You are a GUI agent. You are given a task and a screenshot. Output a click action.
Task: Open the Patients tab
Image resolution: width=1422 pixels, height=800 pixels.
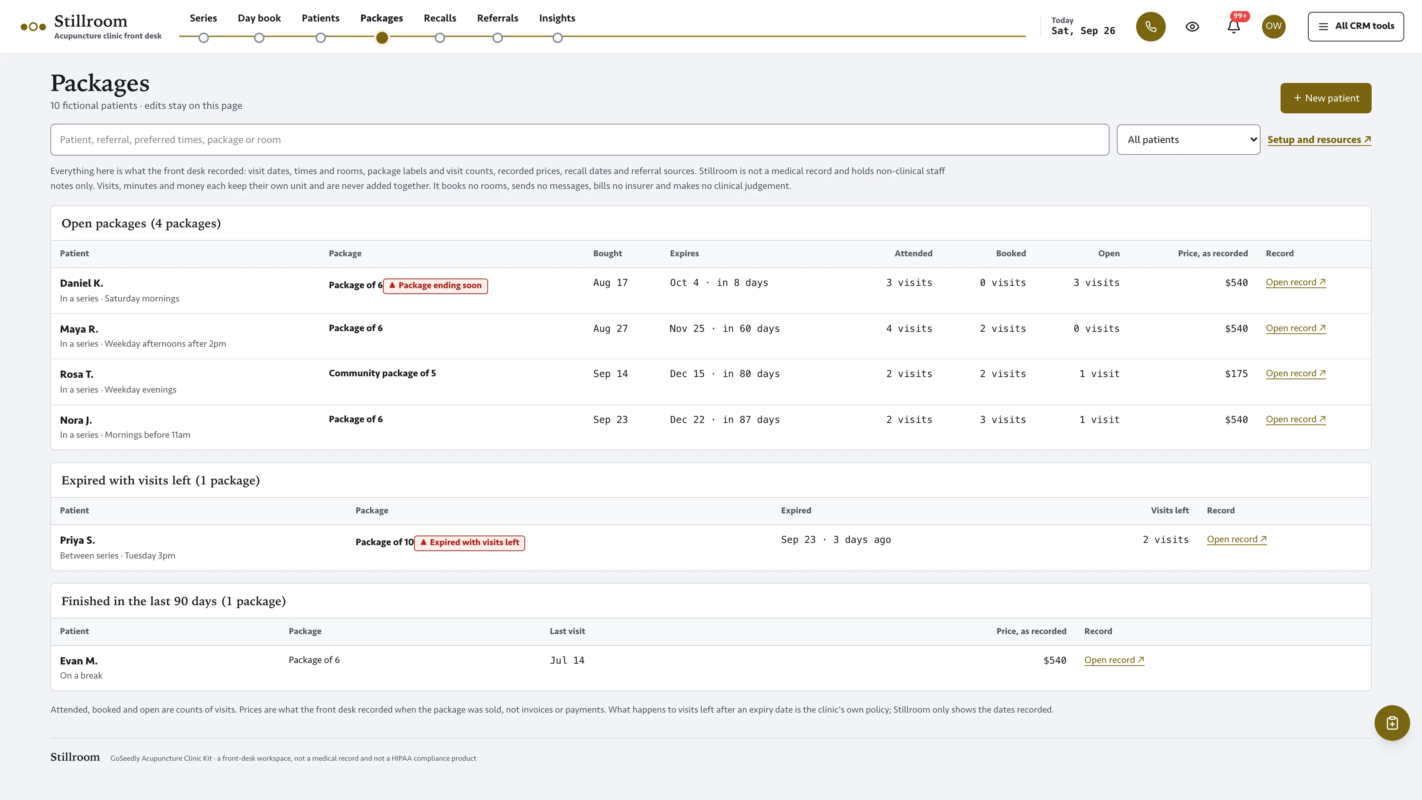320,18
